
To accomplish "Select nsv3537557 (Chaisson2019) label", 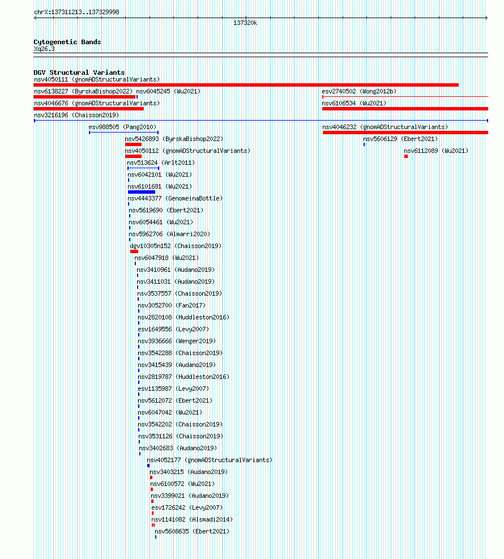I will 180,293.
